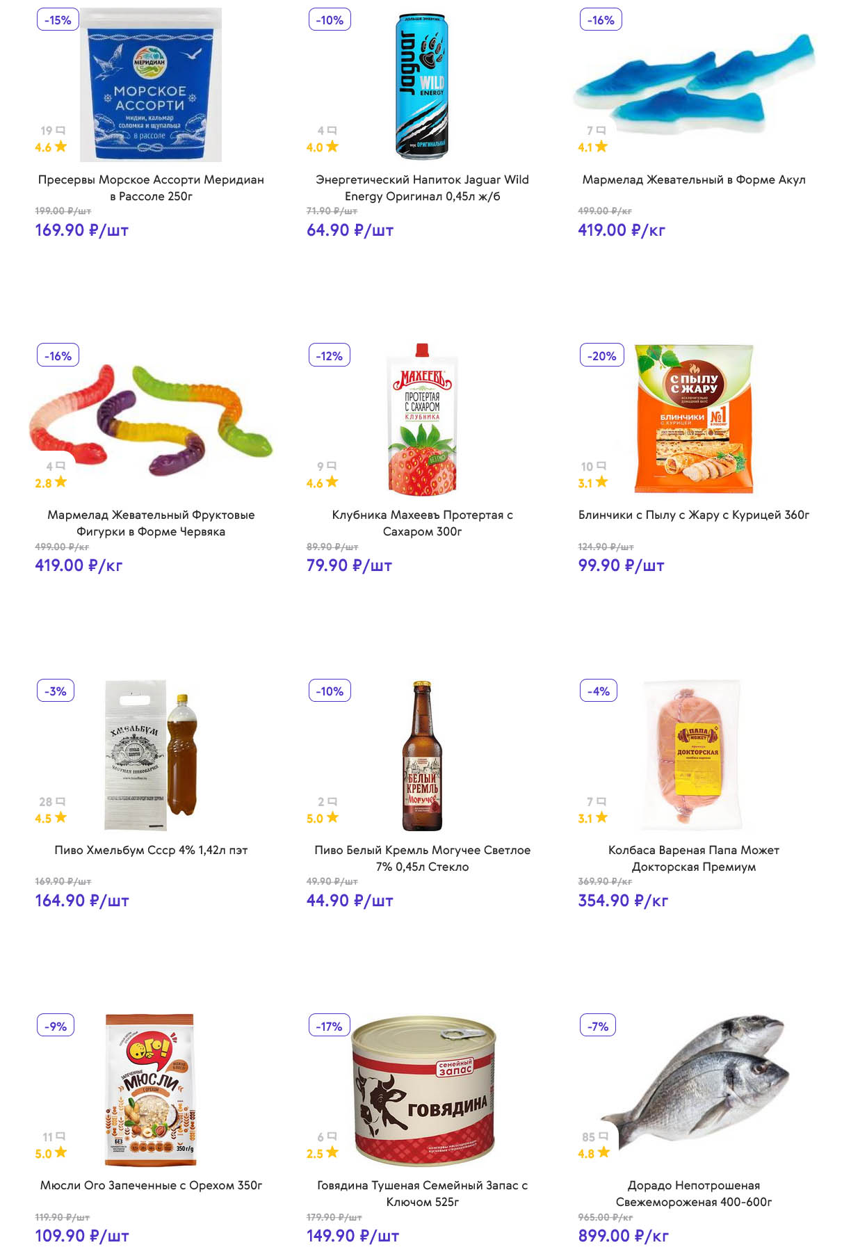Click the 164.90 ₽ price of Пиво Хмельбум
The width and height of the screenshot is (851, 1254).
pyautogui.click(x=82, y=901)
